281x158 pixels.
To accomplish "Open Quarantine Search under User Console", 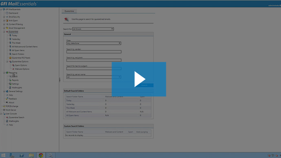I will (x=16, y=118).
